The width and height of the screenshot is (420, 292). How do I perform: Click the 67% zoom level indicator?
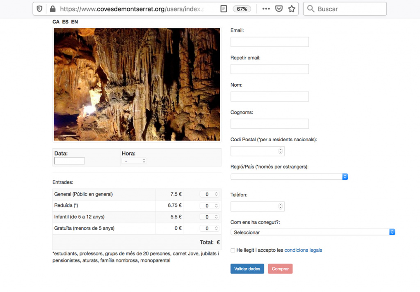pyautogui.click(x=242, y=9)
